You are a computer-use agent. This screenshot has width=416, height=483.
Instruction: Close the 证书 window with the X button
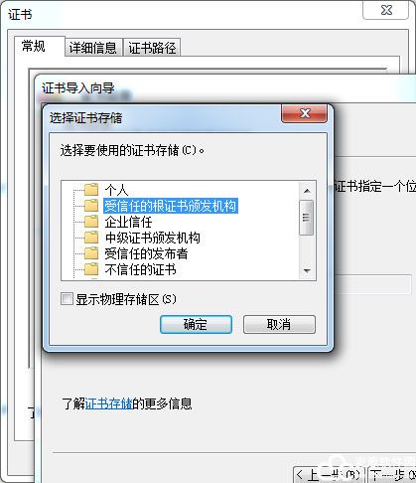386,10
